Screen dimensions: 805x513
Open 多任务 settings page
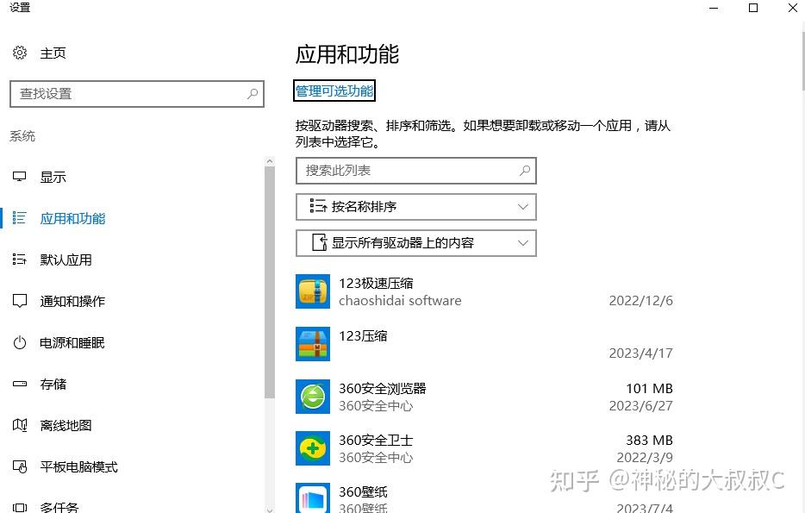pyautogui.click(x=59, y=507)
